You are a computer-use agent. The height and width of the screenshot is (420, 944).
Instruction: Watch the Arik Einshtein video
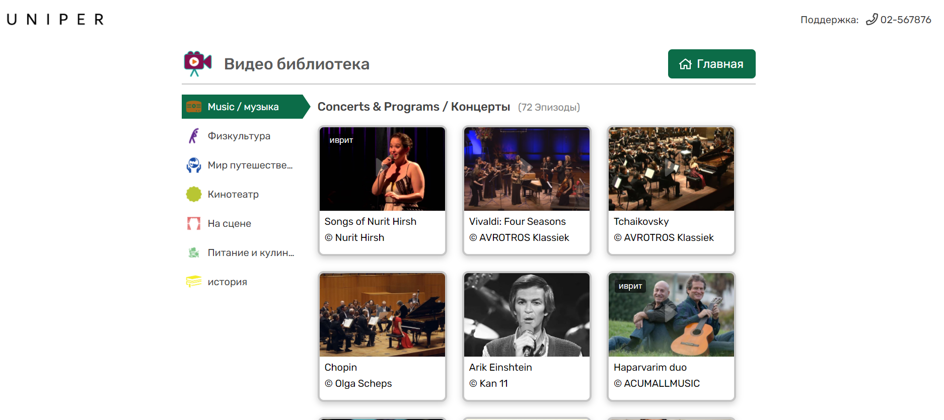tap(527, 315)
